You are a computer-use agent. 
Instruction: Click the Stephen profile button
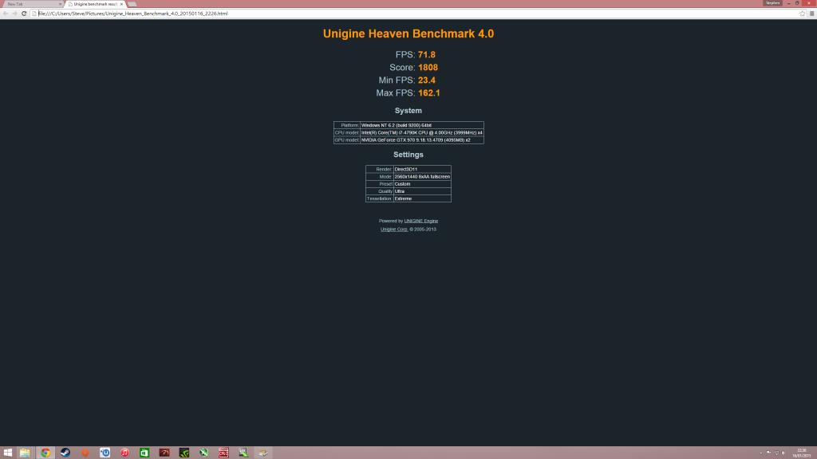[772, 3]
